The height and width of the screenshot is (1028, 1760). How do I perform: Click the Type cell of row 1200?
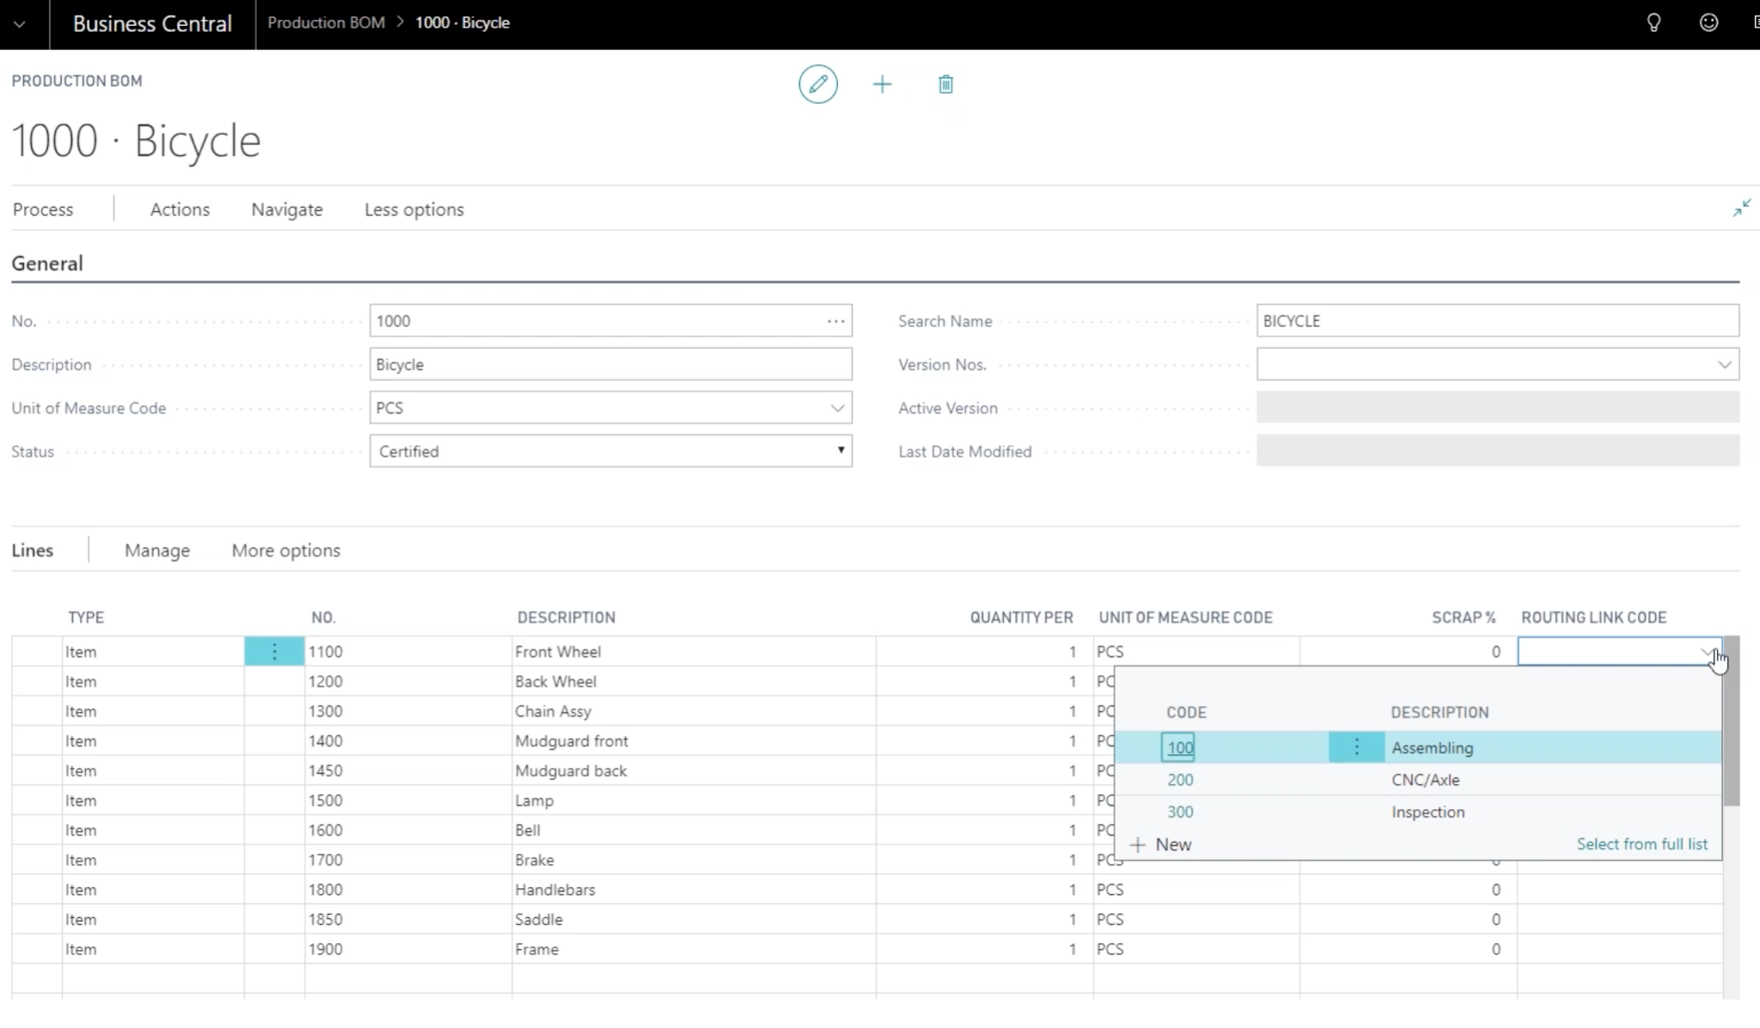[x=153, y=681]
